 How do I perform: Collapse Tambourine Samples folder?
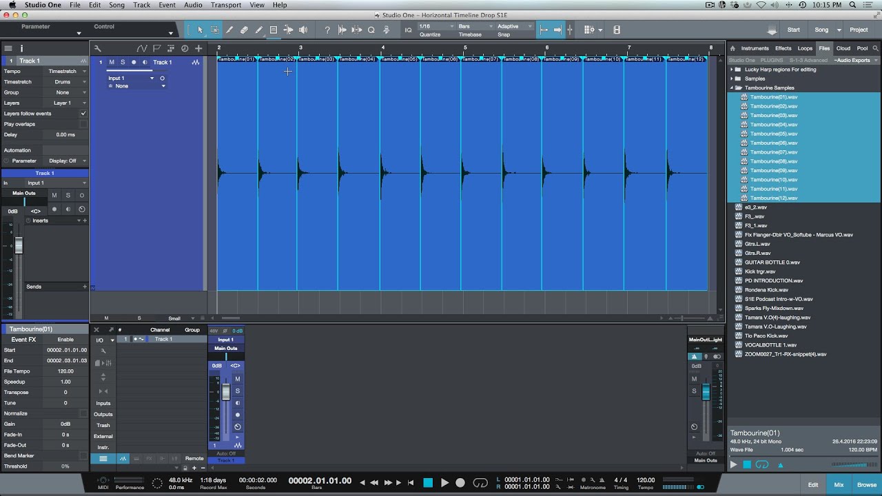(732, 87)
